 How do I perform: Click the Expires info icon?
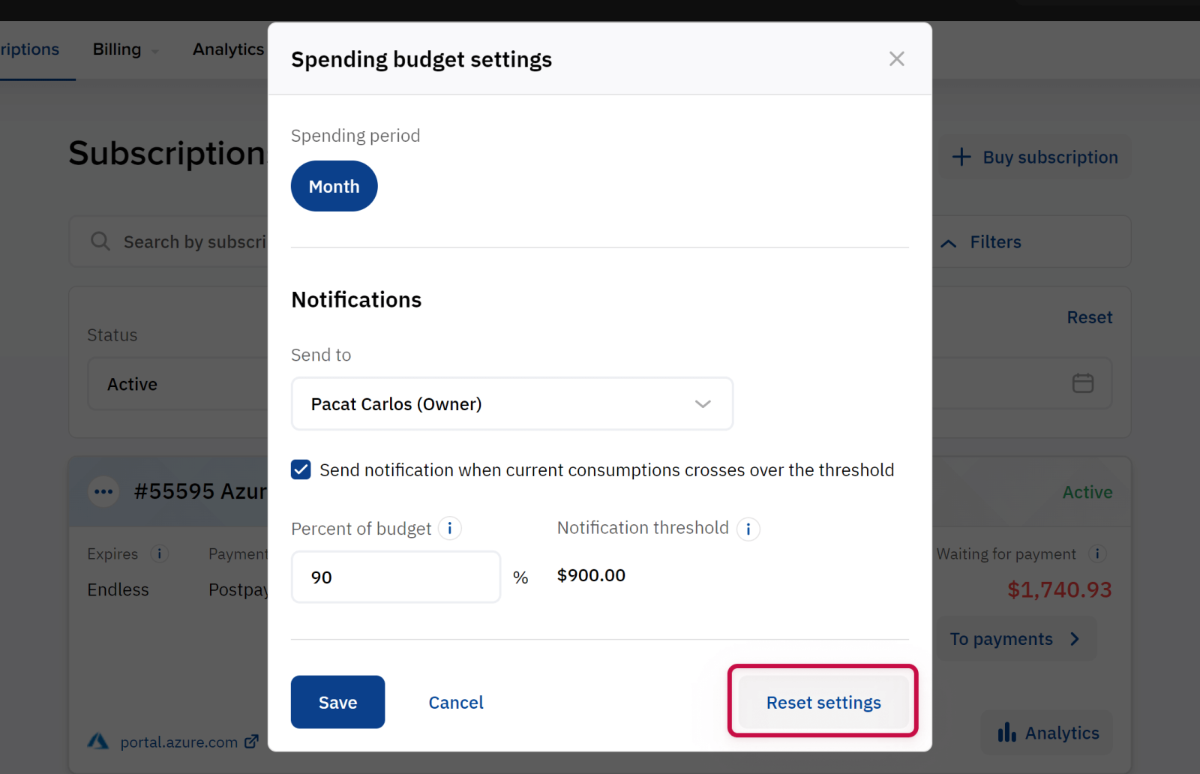159,554
